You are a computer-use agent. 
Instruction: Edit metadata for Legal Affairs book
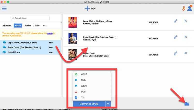(176, 21)
